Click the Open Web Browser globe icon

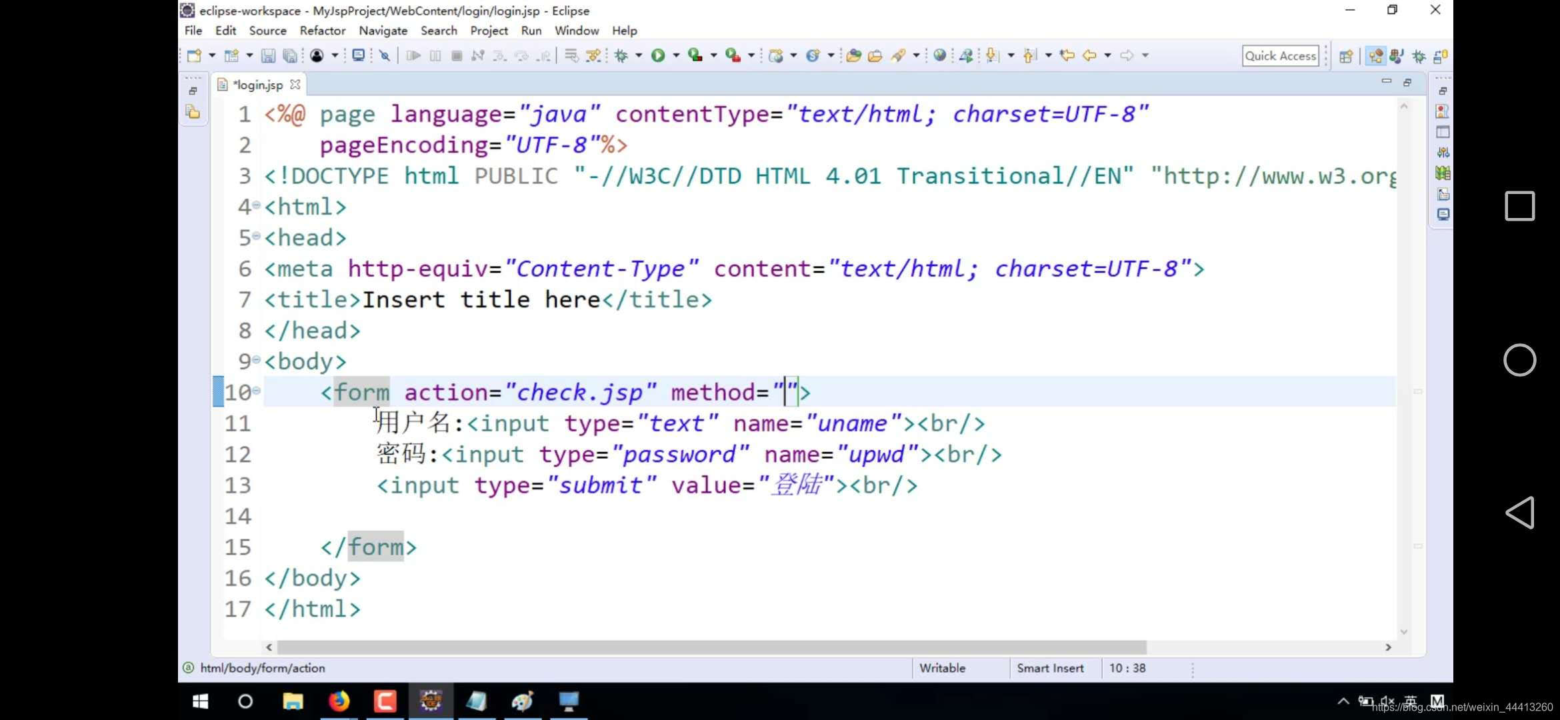tap(940, 56)
